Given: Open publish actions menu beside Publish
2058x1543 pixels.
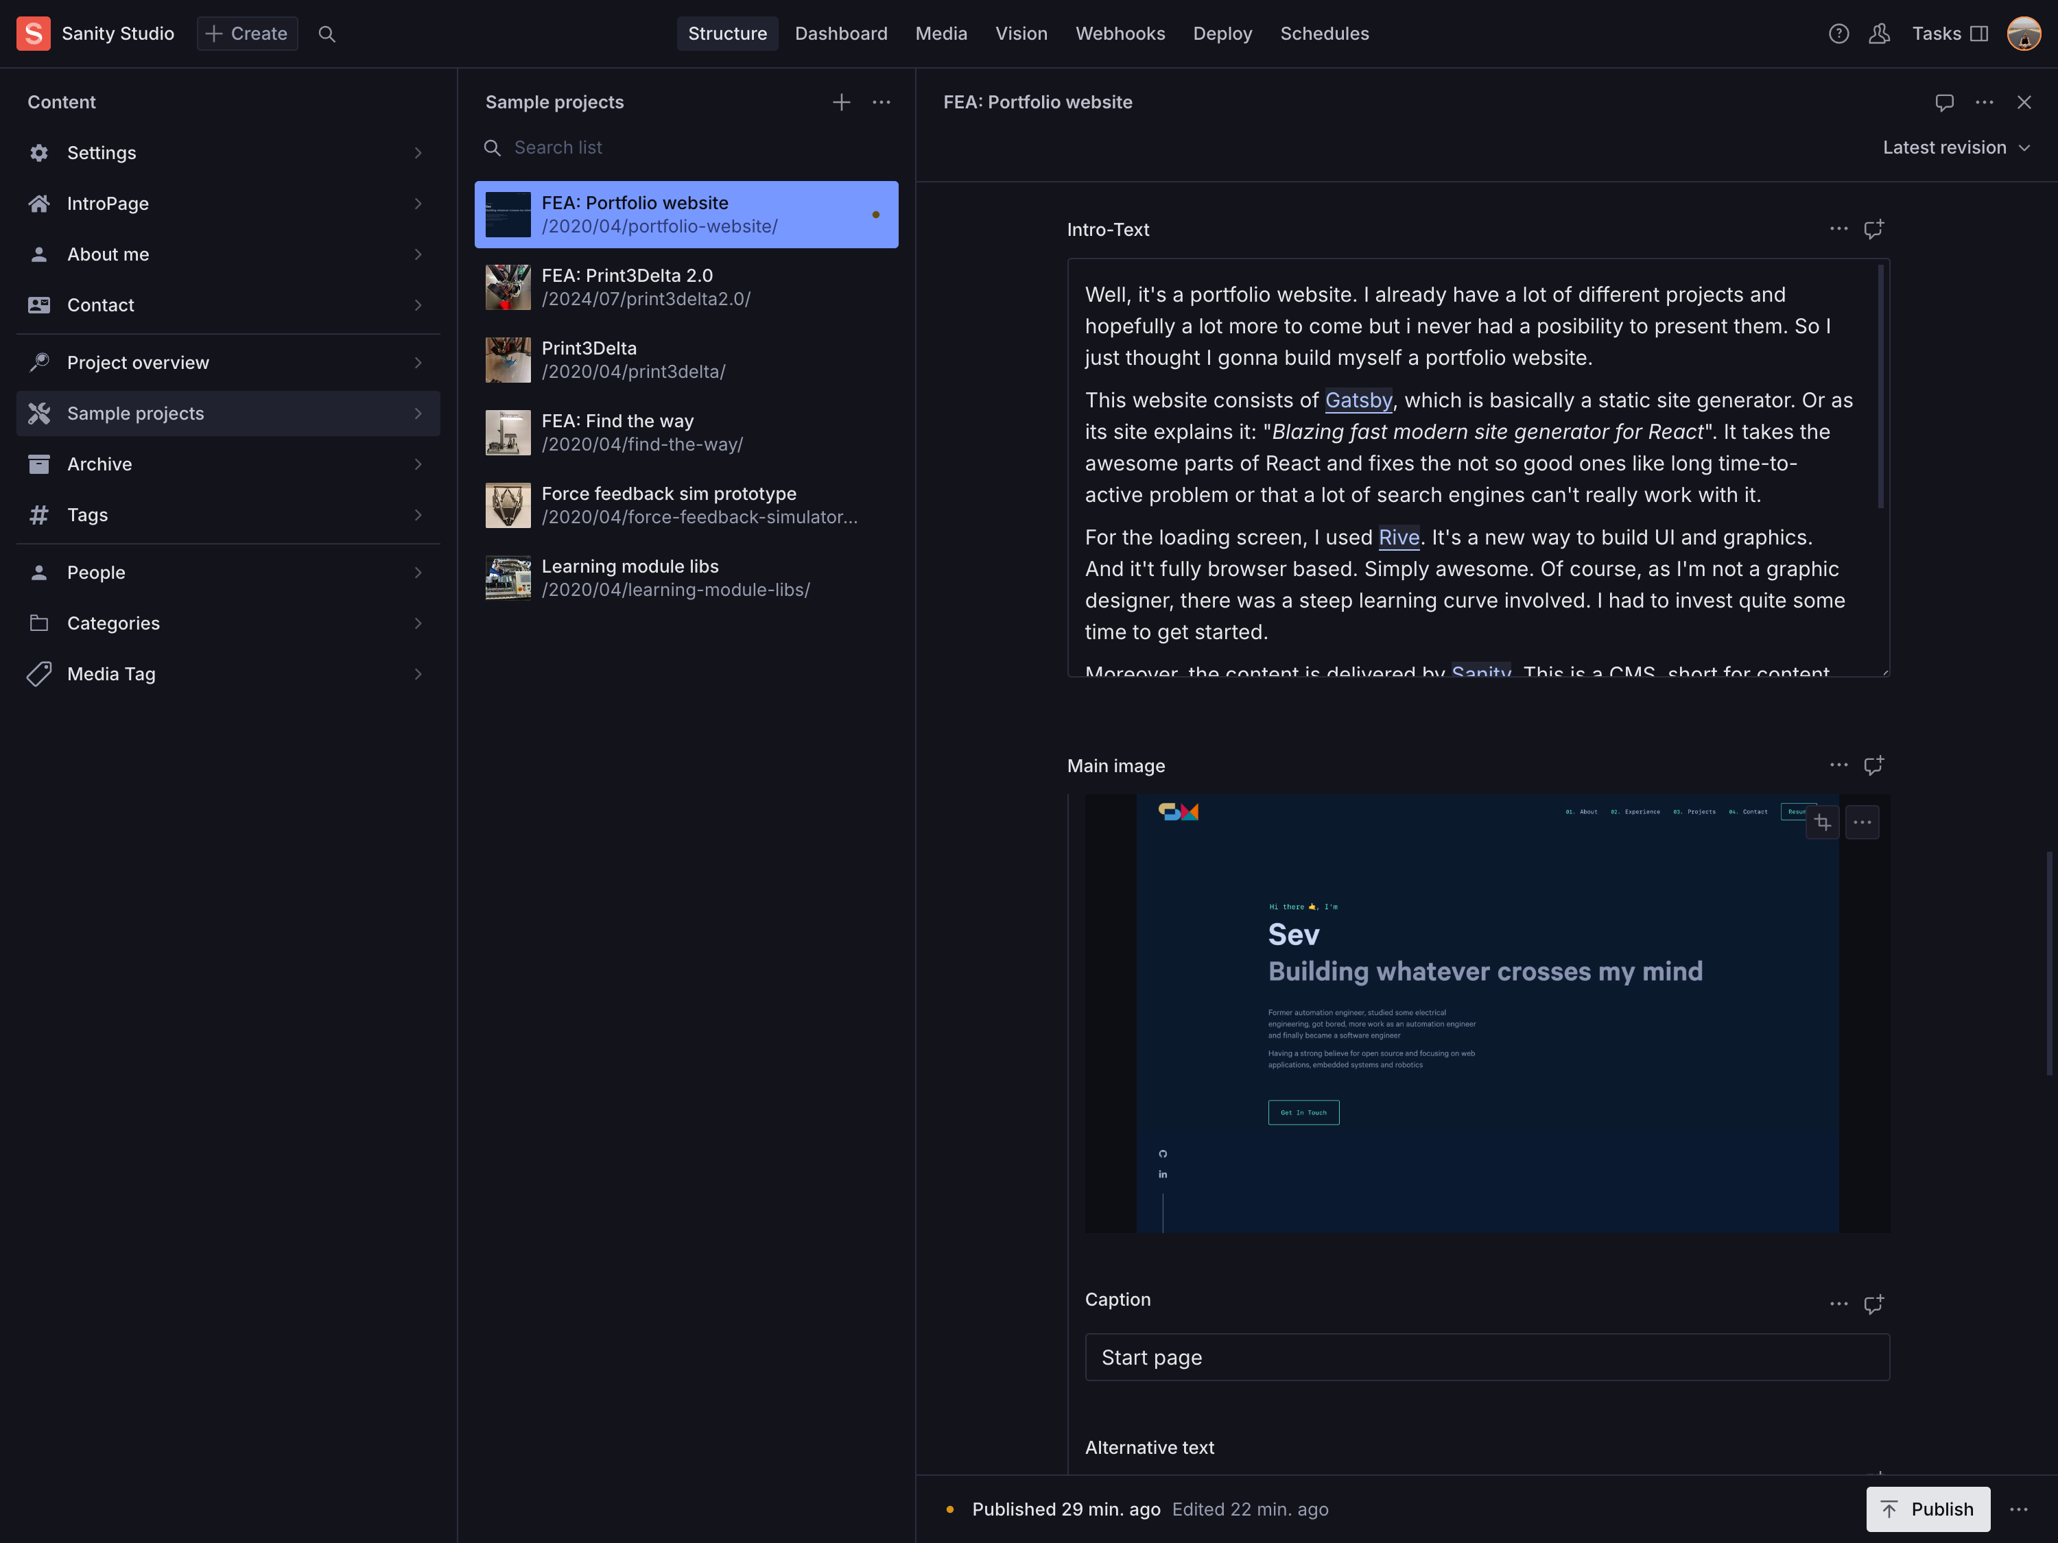Looking at the screenshot, I should [x=2018, y=1509].
